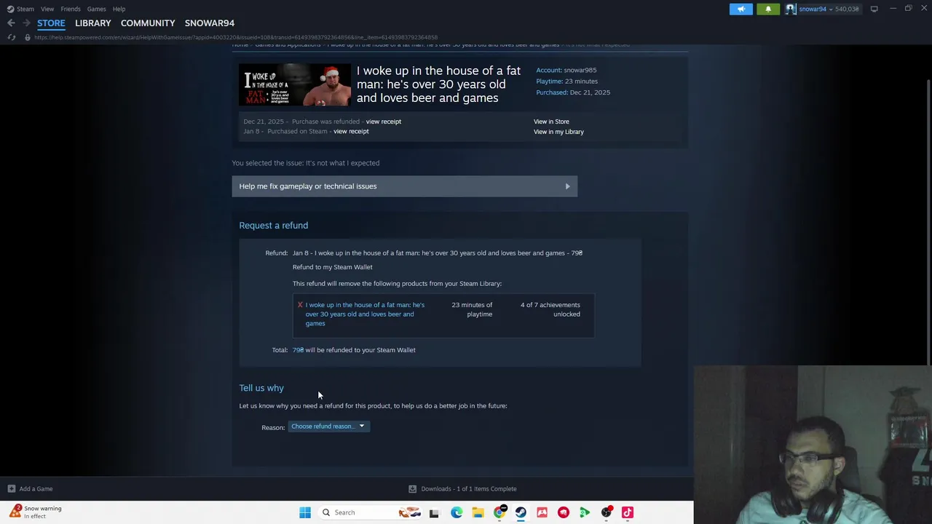
Task: Open the View menu
Action: point(47,9)
